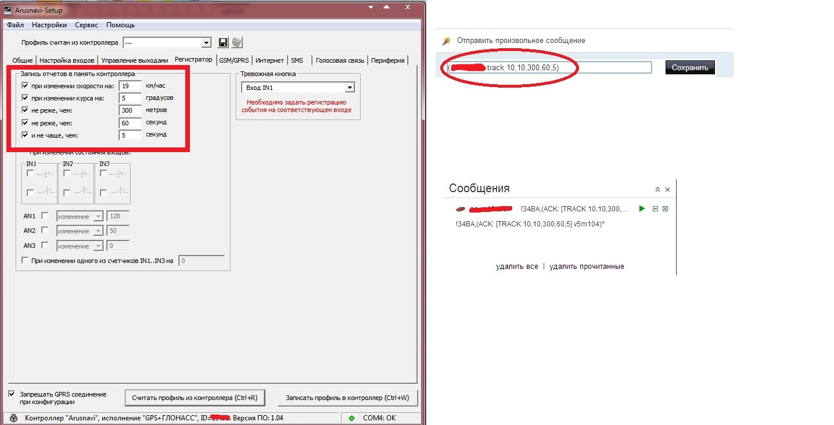Click the green play arrow in messages

pyautogui.click(x=642, y=208)
